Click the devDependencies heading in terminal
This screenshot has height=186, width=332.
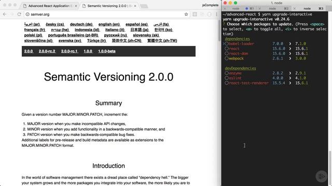(241, 68)
